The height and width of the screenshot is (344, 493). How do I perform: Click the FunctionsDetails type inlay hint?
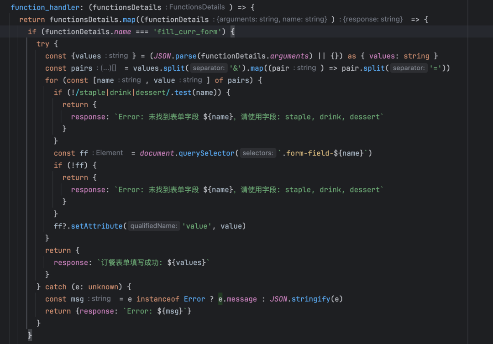click(x=197, y=7)
